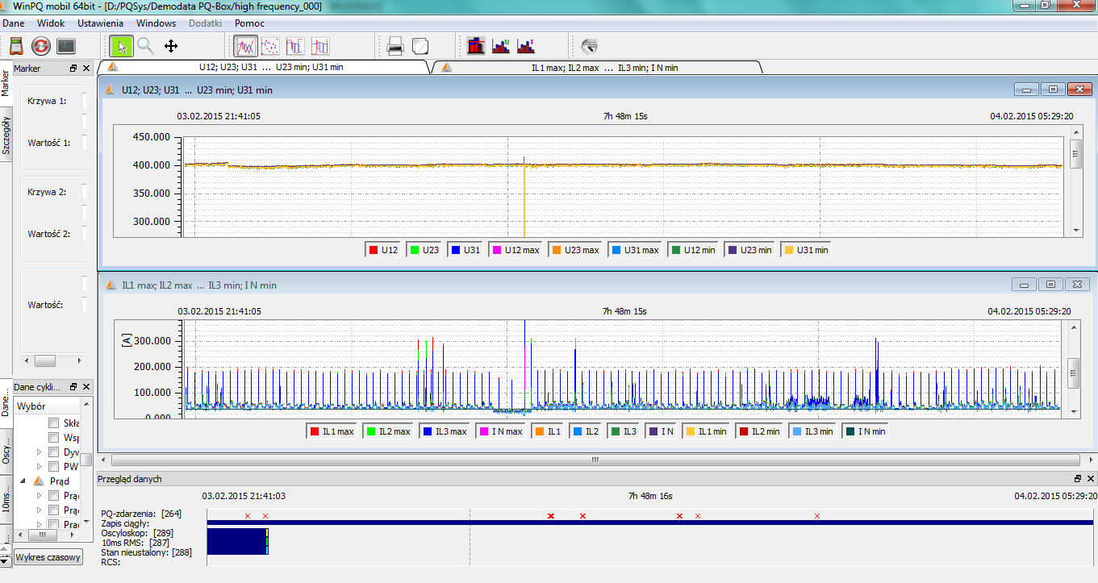The height and width of the screenshot is (583, 1098).
Task: Open the Widok menu
Action: [x=51, y=23]
